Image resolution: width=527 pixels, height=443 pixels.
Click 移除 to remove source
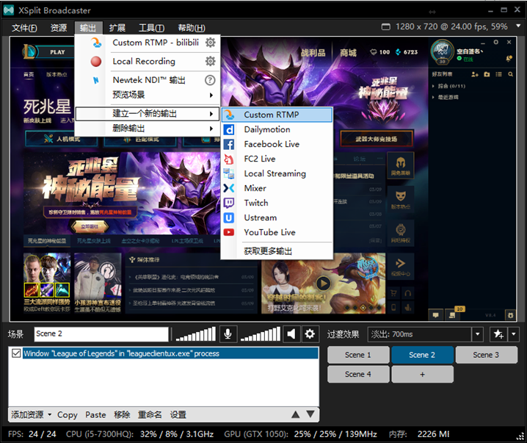[x=122, y=415]
